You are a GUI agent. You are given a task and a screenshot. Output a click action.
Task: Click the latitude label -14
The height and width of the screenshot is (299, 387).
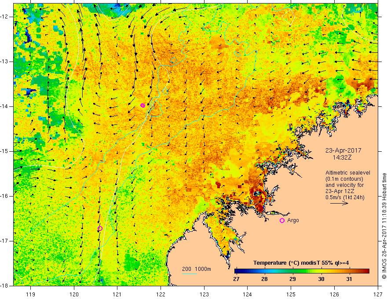(4, 106)
